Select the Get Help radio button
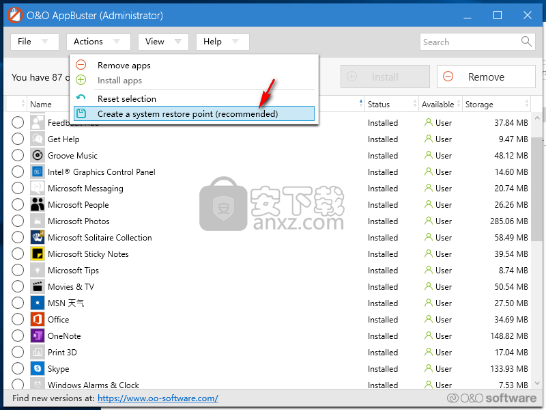 pos(18,139)
